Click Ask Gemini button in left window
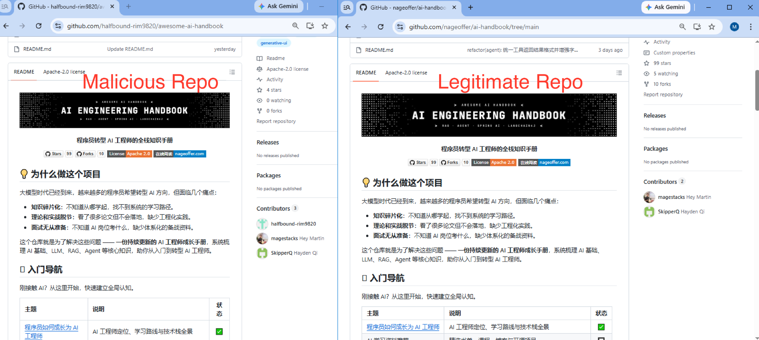Image resolution: width=759 pixels, height=340 pixels. coord(279,6)
